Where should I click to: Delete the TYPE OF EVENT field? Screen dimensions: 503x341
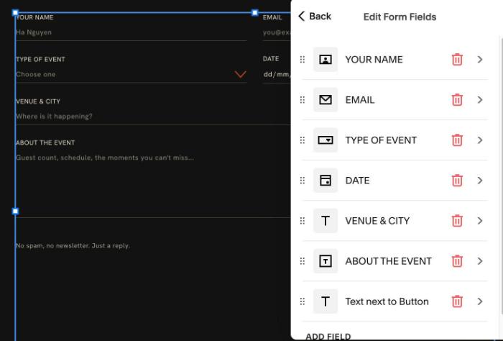pyautogui.click(x=457, y=140)
